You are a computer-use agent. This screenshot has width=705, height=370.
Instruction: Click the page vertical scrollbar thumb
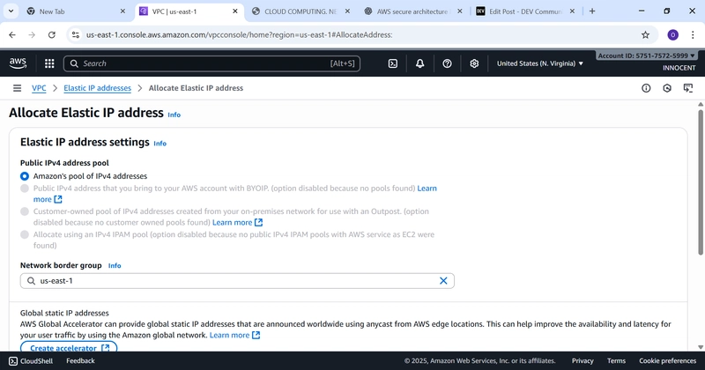pyautogui.click(x=700, y=181)
